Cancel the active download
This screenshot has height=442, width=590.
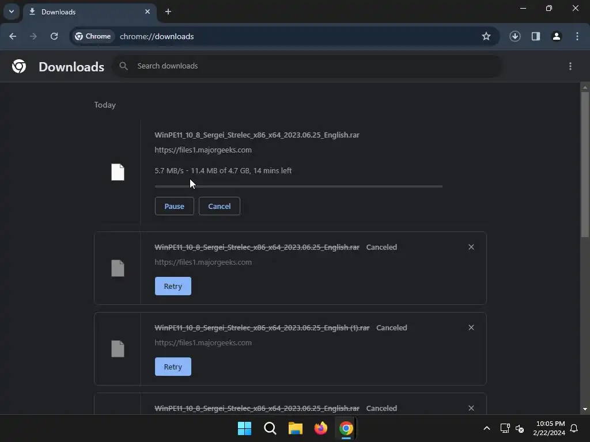click(x=220, y=206)
